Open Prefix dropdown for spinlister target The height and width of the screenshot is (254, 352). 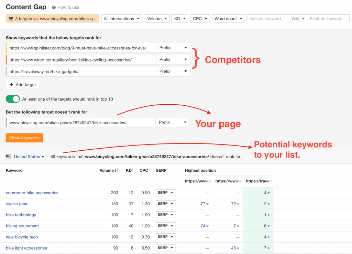coord(173,48)
